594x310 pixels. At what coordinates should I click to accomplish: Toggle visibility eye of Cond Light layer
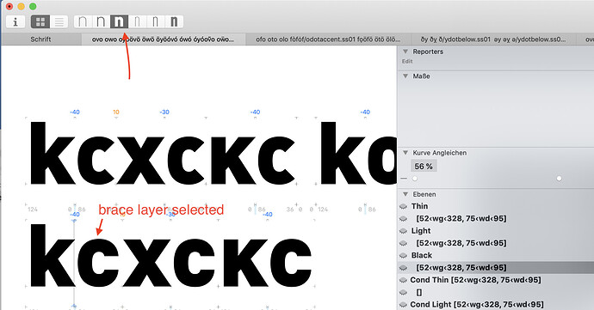click(x=404, y=305)
